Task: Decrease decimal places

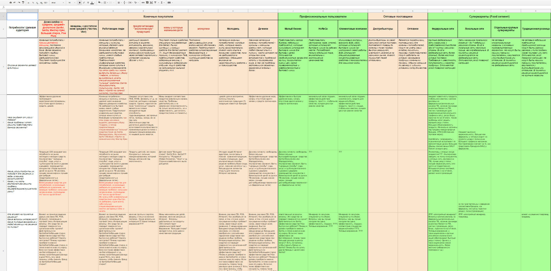Action: (x=37, y=3)
